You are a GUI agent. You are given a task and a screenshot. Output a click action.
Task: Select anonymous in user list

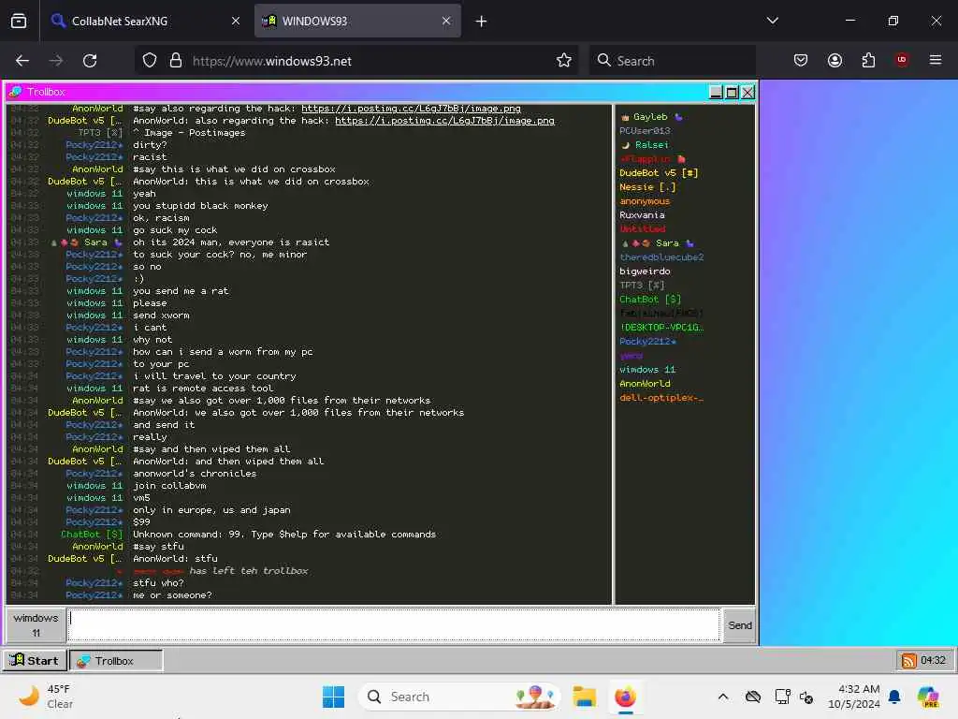(644, 201)
